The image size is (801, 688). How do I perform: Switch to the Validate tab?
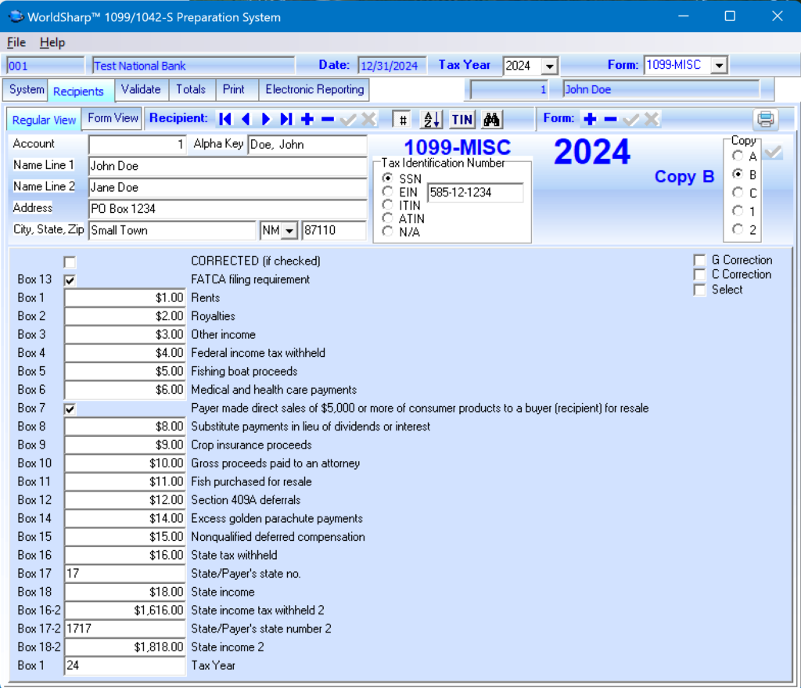pos(141,89)
